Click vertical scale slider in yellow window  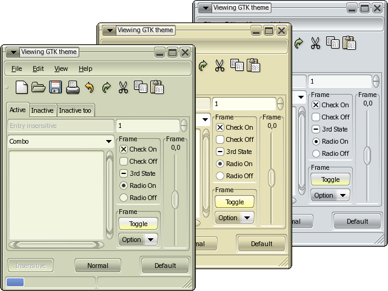pos(272,178)
